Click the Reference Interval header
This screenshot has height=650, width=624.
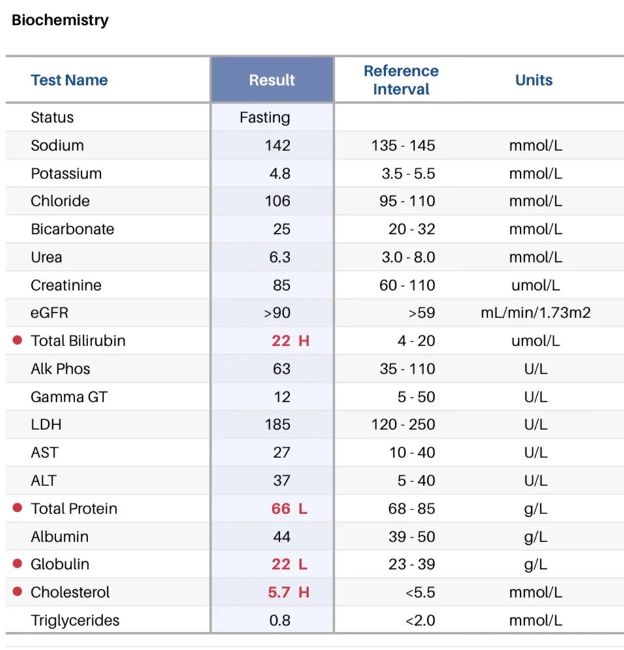401,80
